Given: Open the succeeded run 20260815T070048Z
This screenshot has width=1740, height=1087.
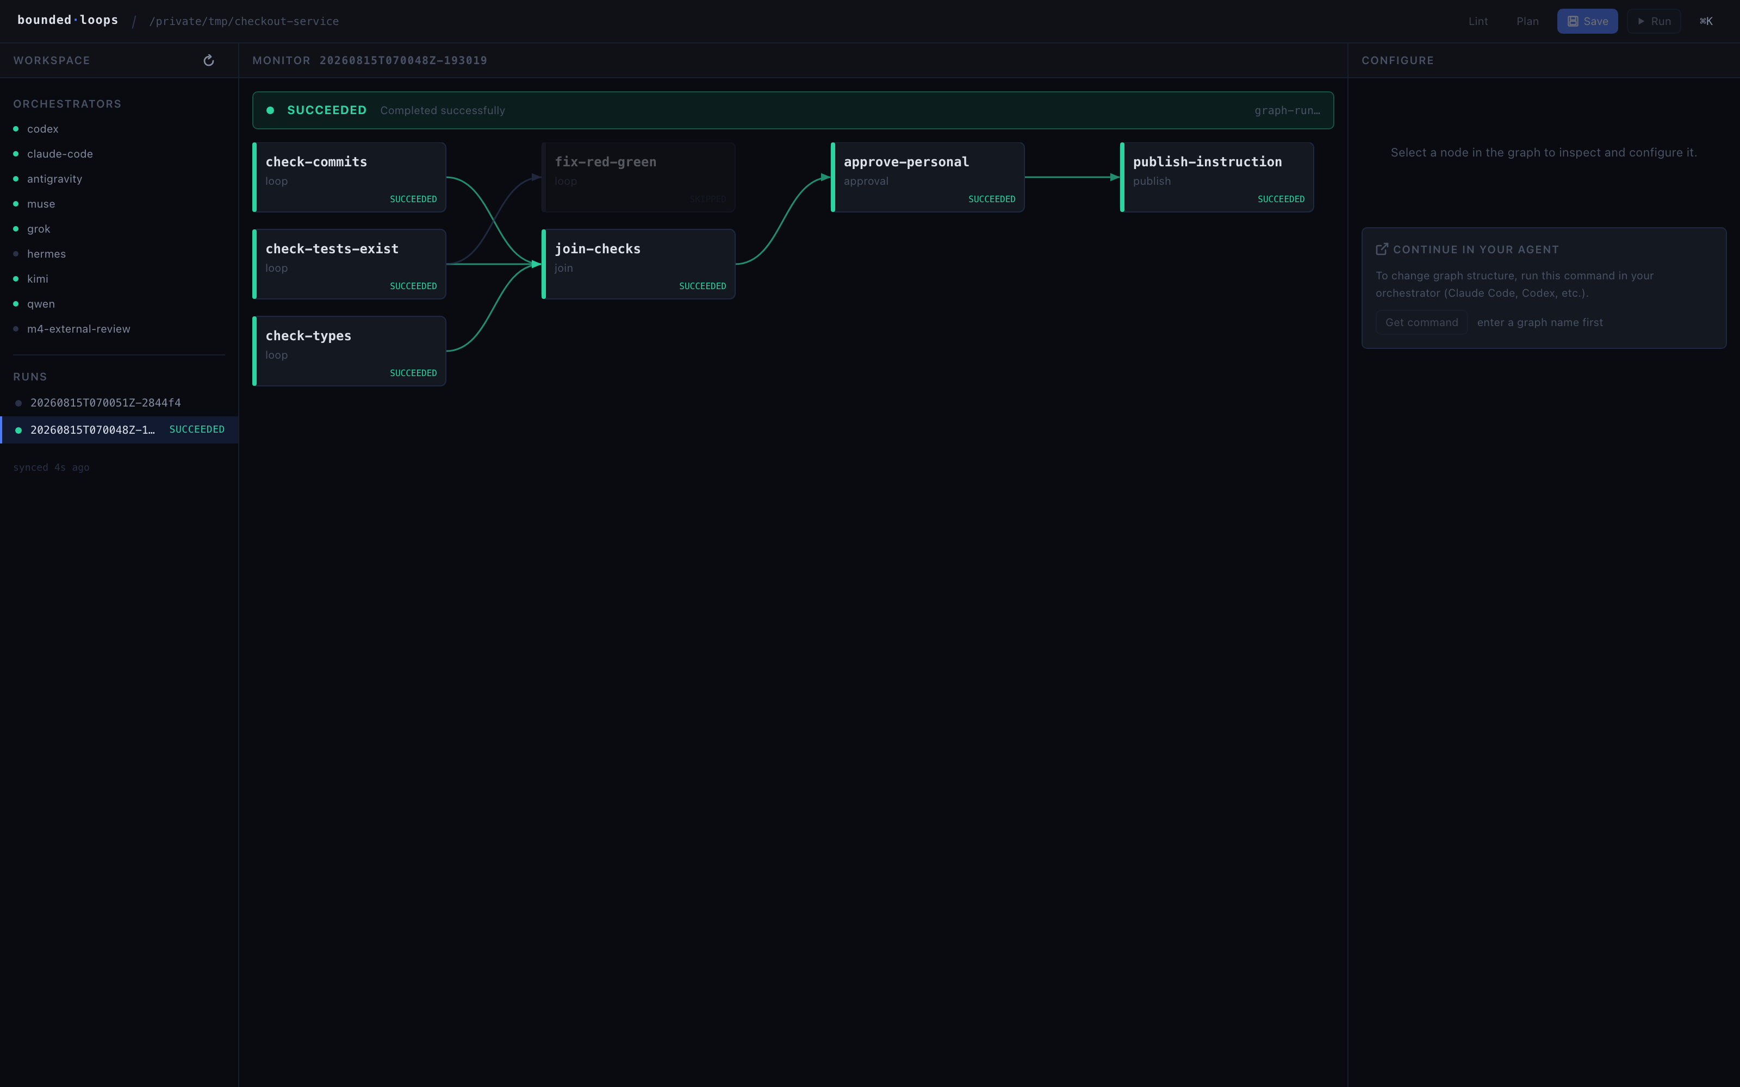Looking at the screenshot, I should click(120, 430).
